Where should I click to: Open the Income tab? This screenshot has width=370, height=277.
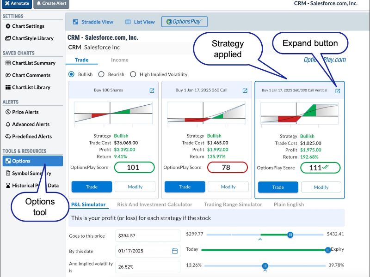[120, 60]
